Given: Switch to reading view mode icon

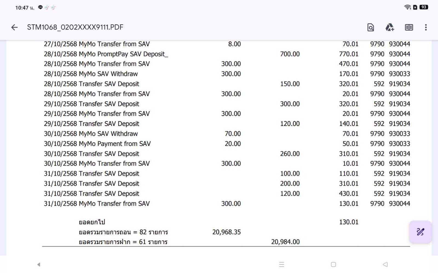Looking at the screenshot, I should (x=409, y=27).
